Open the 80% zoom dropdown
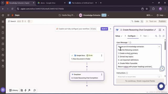Screen dimensions: 168x94 149,15
